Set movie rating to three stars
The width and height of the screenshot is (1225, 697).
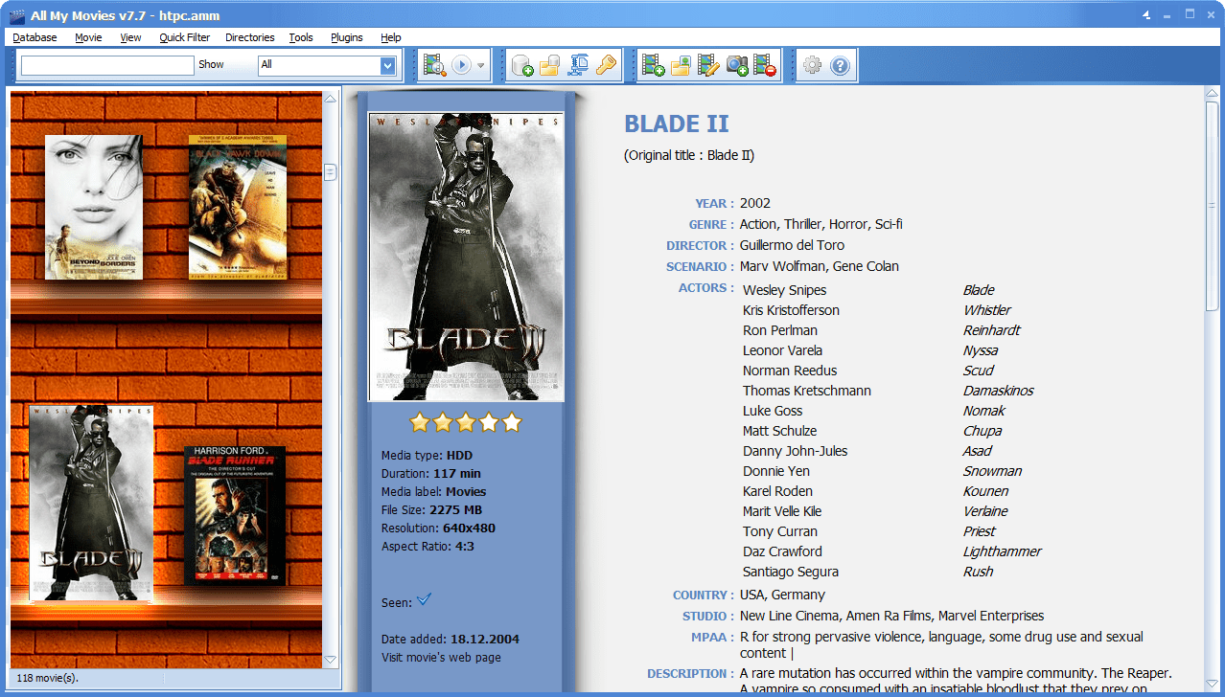click(465, 421)
